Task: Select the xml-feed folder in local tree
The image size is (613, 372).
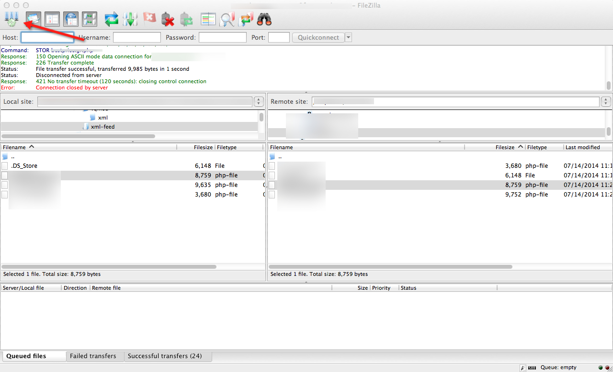Action: 102,127
